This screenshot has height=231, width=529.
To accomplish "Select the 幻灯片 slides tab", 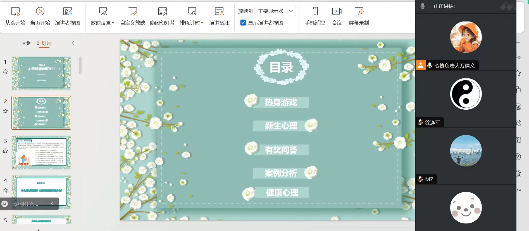I will (44, 43).
